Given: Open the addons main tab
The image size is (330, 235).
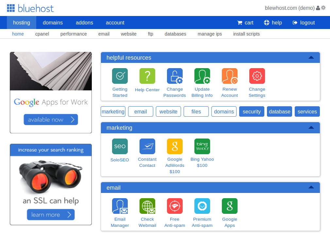Looking at the screenshot, I should 84,22.
